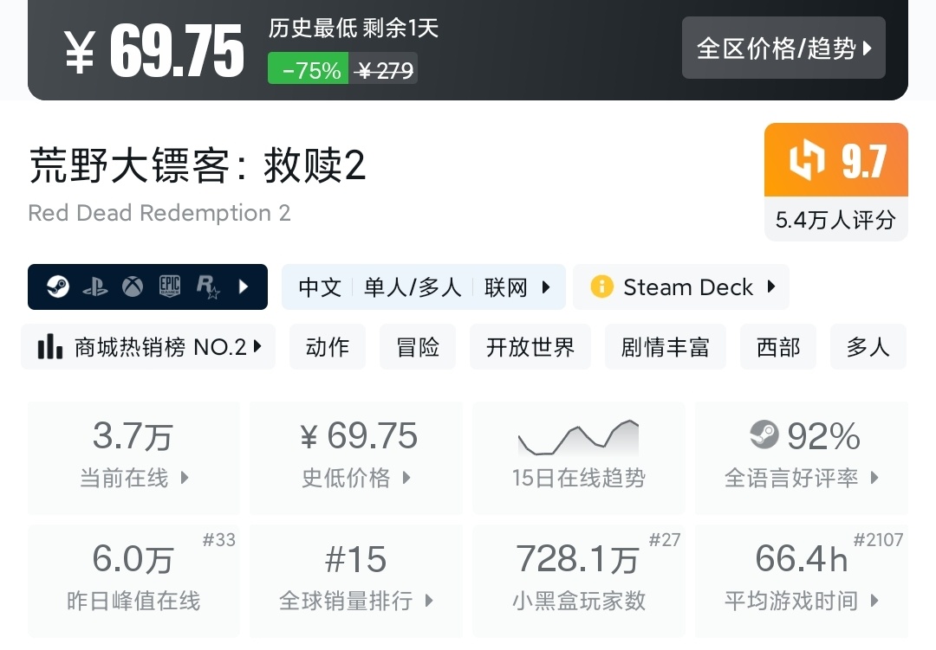Click the PlayStation platform icon
The width and height of the screenshot is (936, 650).
(x=95, y=286)
